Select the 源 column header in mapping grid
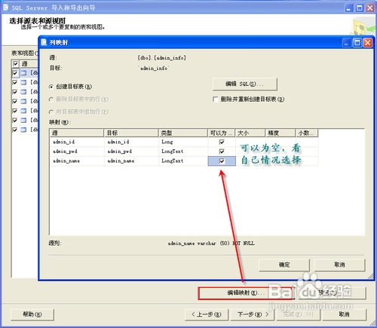Image resolution: width=377 pixels, height=328 pixels. [77, 133]
